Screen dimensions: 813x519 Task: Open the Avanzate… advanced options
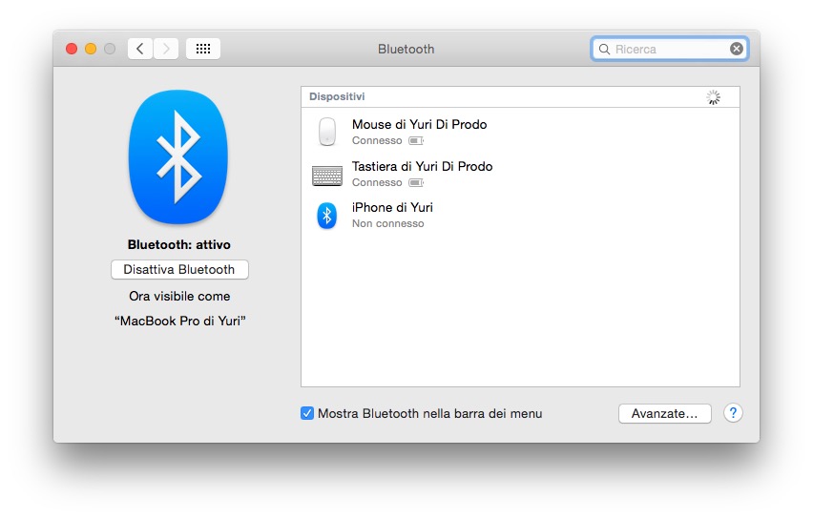coord(665,414)
